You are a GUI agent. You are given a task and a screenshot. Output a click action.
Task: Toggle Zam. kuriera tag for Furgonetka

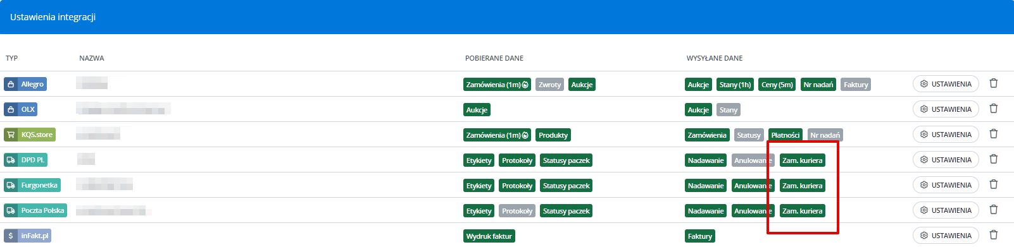pyautogui.click(x=802, y=186)
